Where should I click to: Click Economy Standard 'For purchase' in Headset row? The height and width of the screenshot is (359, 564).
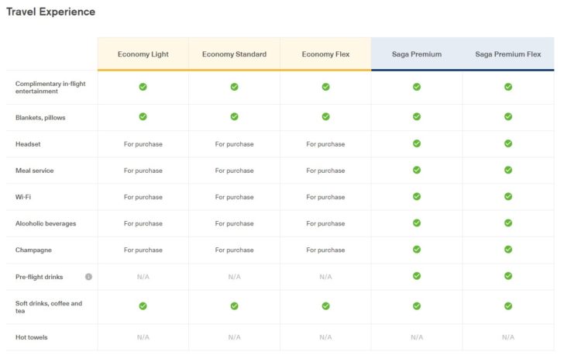click(234, 144)
